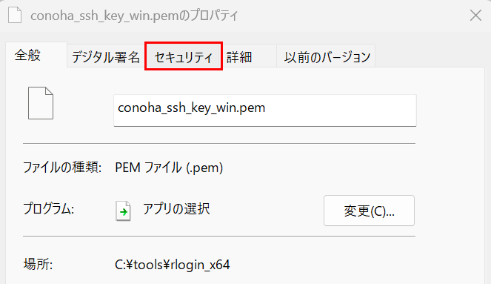Open the デジタル署名 tab
491x284 pixels.
point(106,57)
